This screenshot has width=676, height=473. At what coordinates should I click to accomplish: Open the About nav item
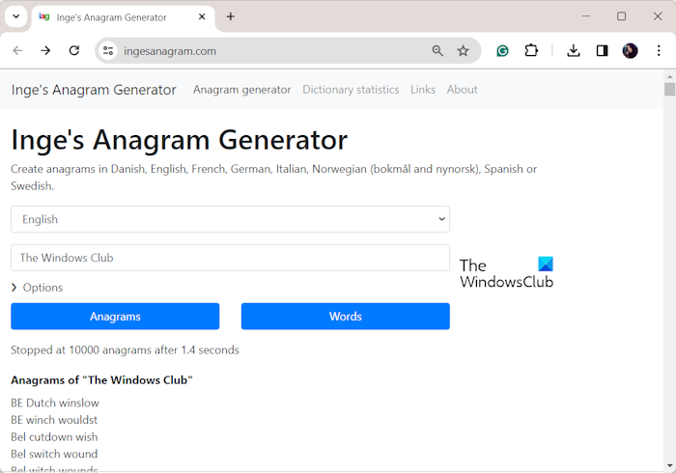click(463, 90)
